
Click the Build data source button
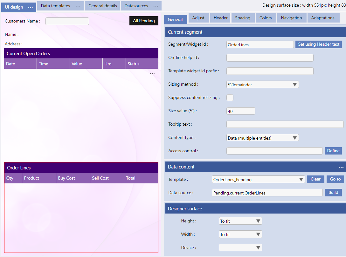pyautogui.click(x=333, y=193)
